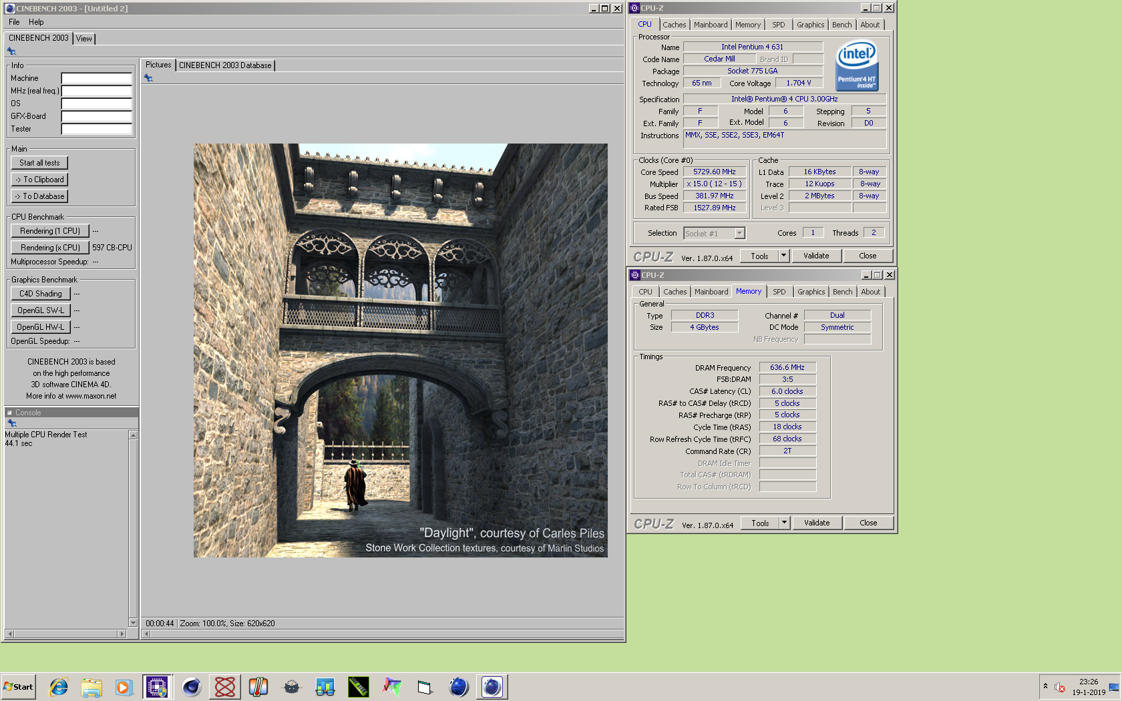Switch to the View tab in CINEBENCH

[84, 39]
